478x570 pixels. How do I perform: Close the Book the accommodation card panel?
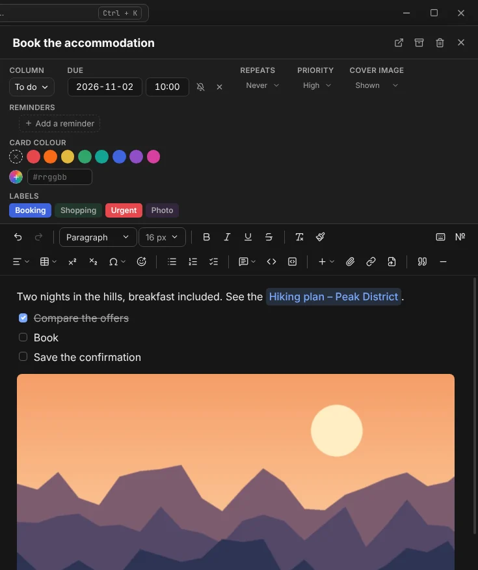tap(460, 42)
